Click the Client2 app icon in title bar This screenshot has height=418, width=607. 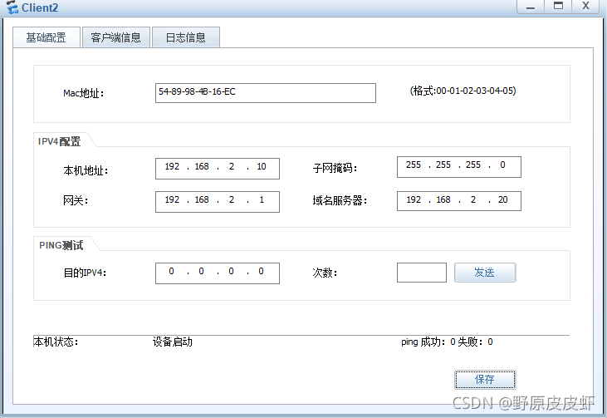12,7
